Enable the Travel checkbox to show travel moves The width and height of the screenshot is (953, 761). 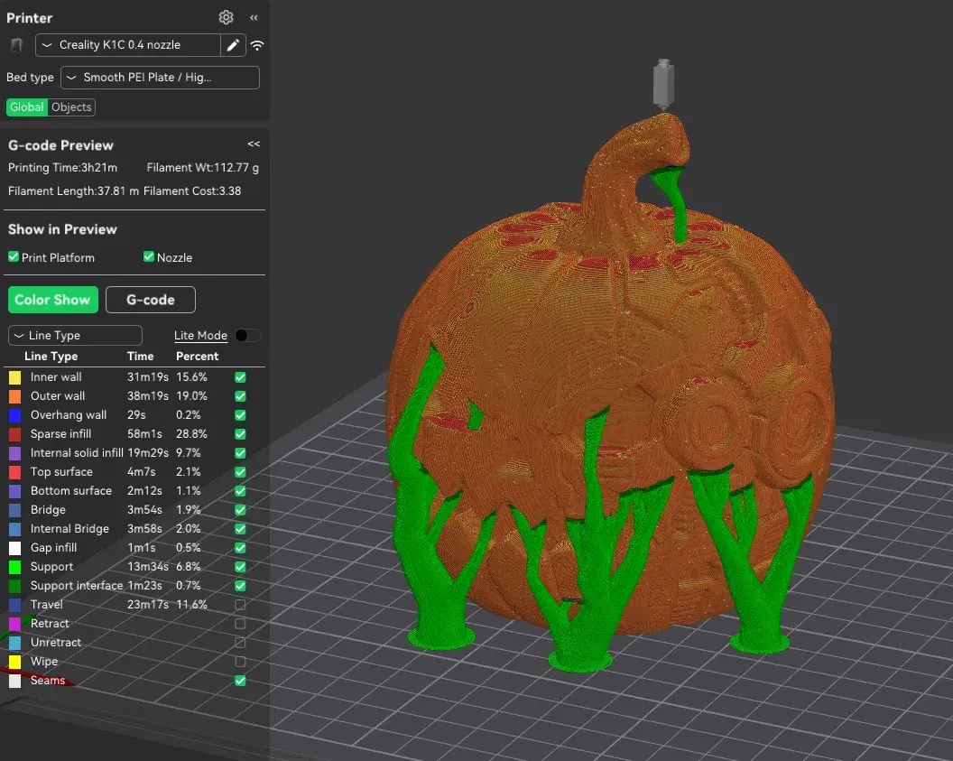point(239,604)
